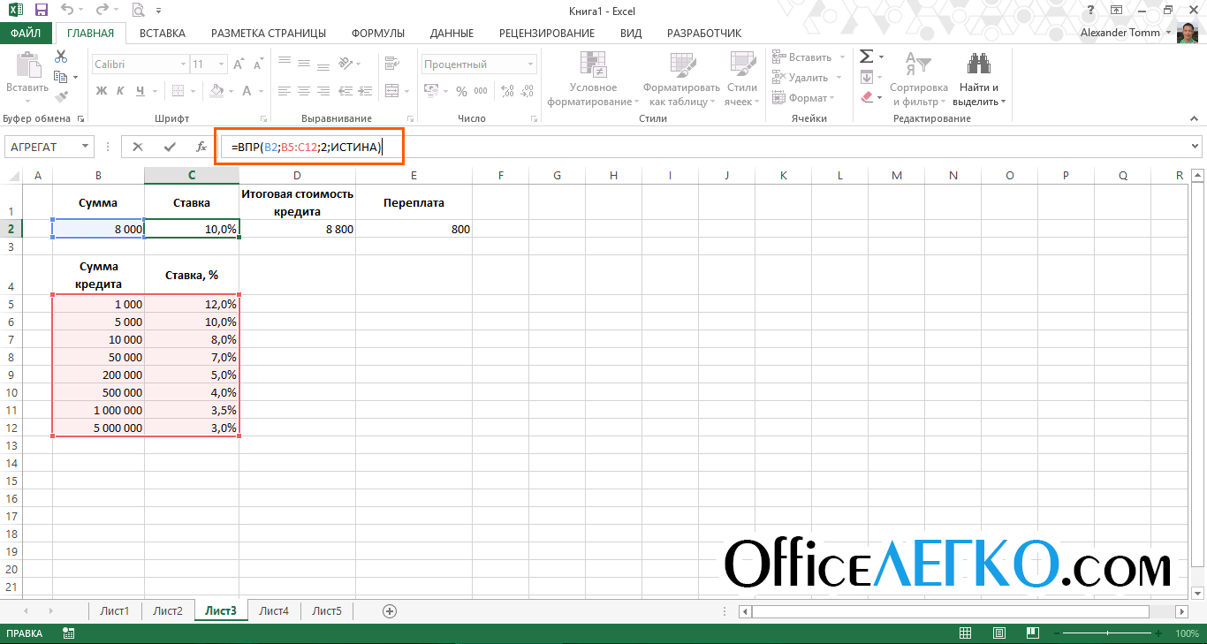Click the Insert Function fx icon
Image resolution: width=1207 pixels, height=644 pixels.
(x=201, y=147)
